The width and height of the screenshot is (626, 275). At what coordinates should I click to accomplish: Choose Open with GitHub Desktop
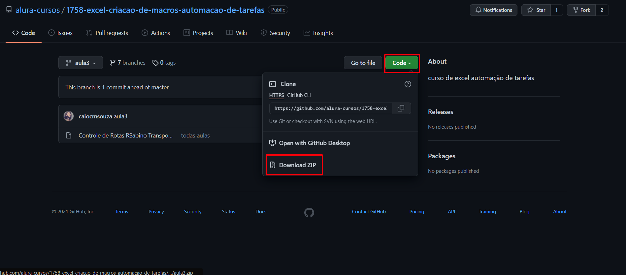[x=310, y=143]
